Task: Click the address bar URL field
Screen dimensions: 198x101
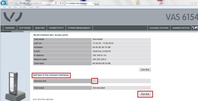Action: [33, 3]
